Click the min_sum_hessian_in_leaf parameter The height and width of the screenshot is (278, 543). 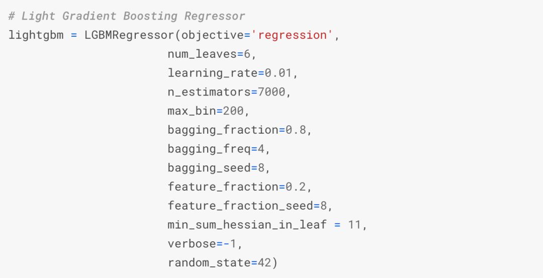pyautogui.click(x=247, y=225)
